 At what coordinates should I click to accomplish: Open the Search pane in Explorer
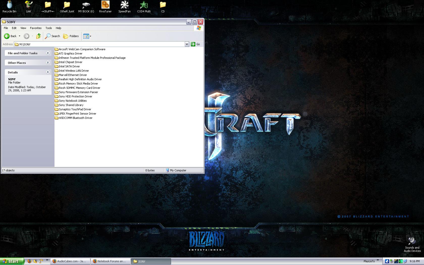[52, 36]
